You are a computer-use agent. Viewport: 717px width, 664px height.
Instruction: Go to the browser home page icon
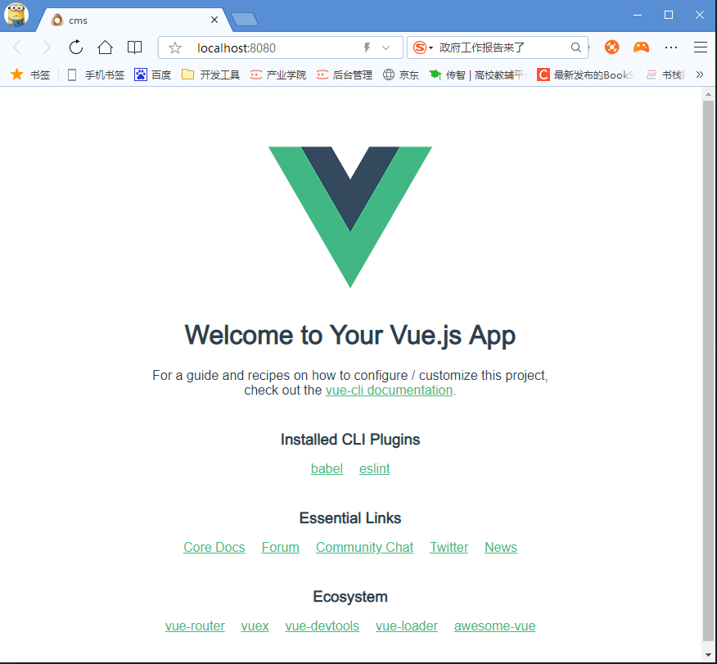tap(105, 47)
